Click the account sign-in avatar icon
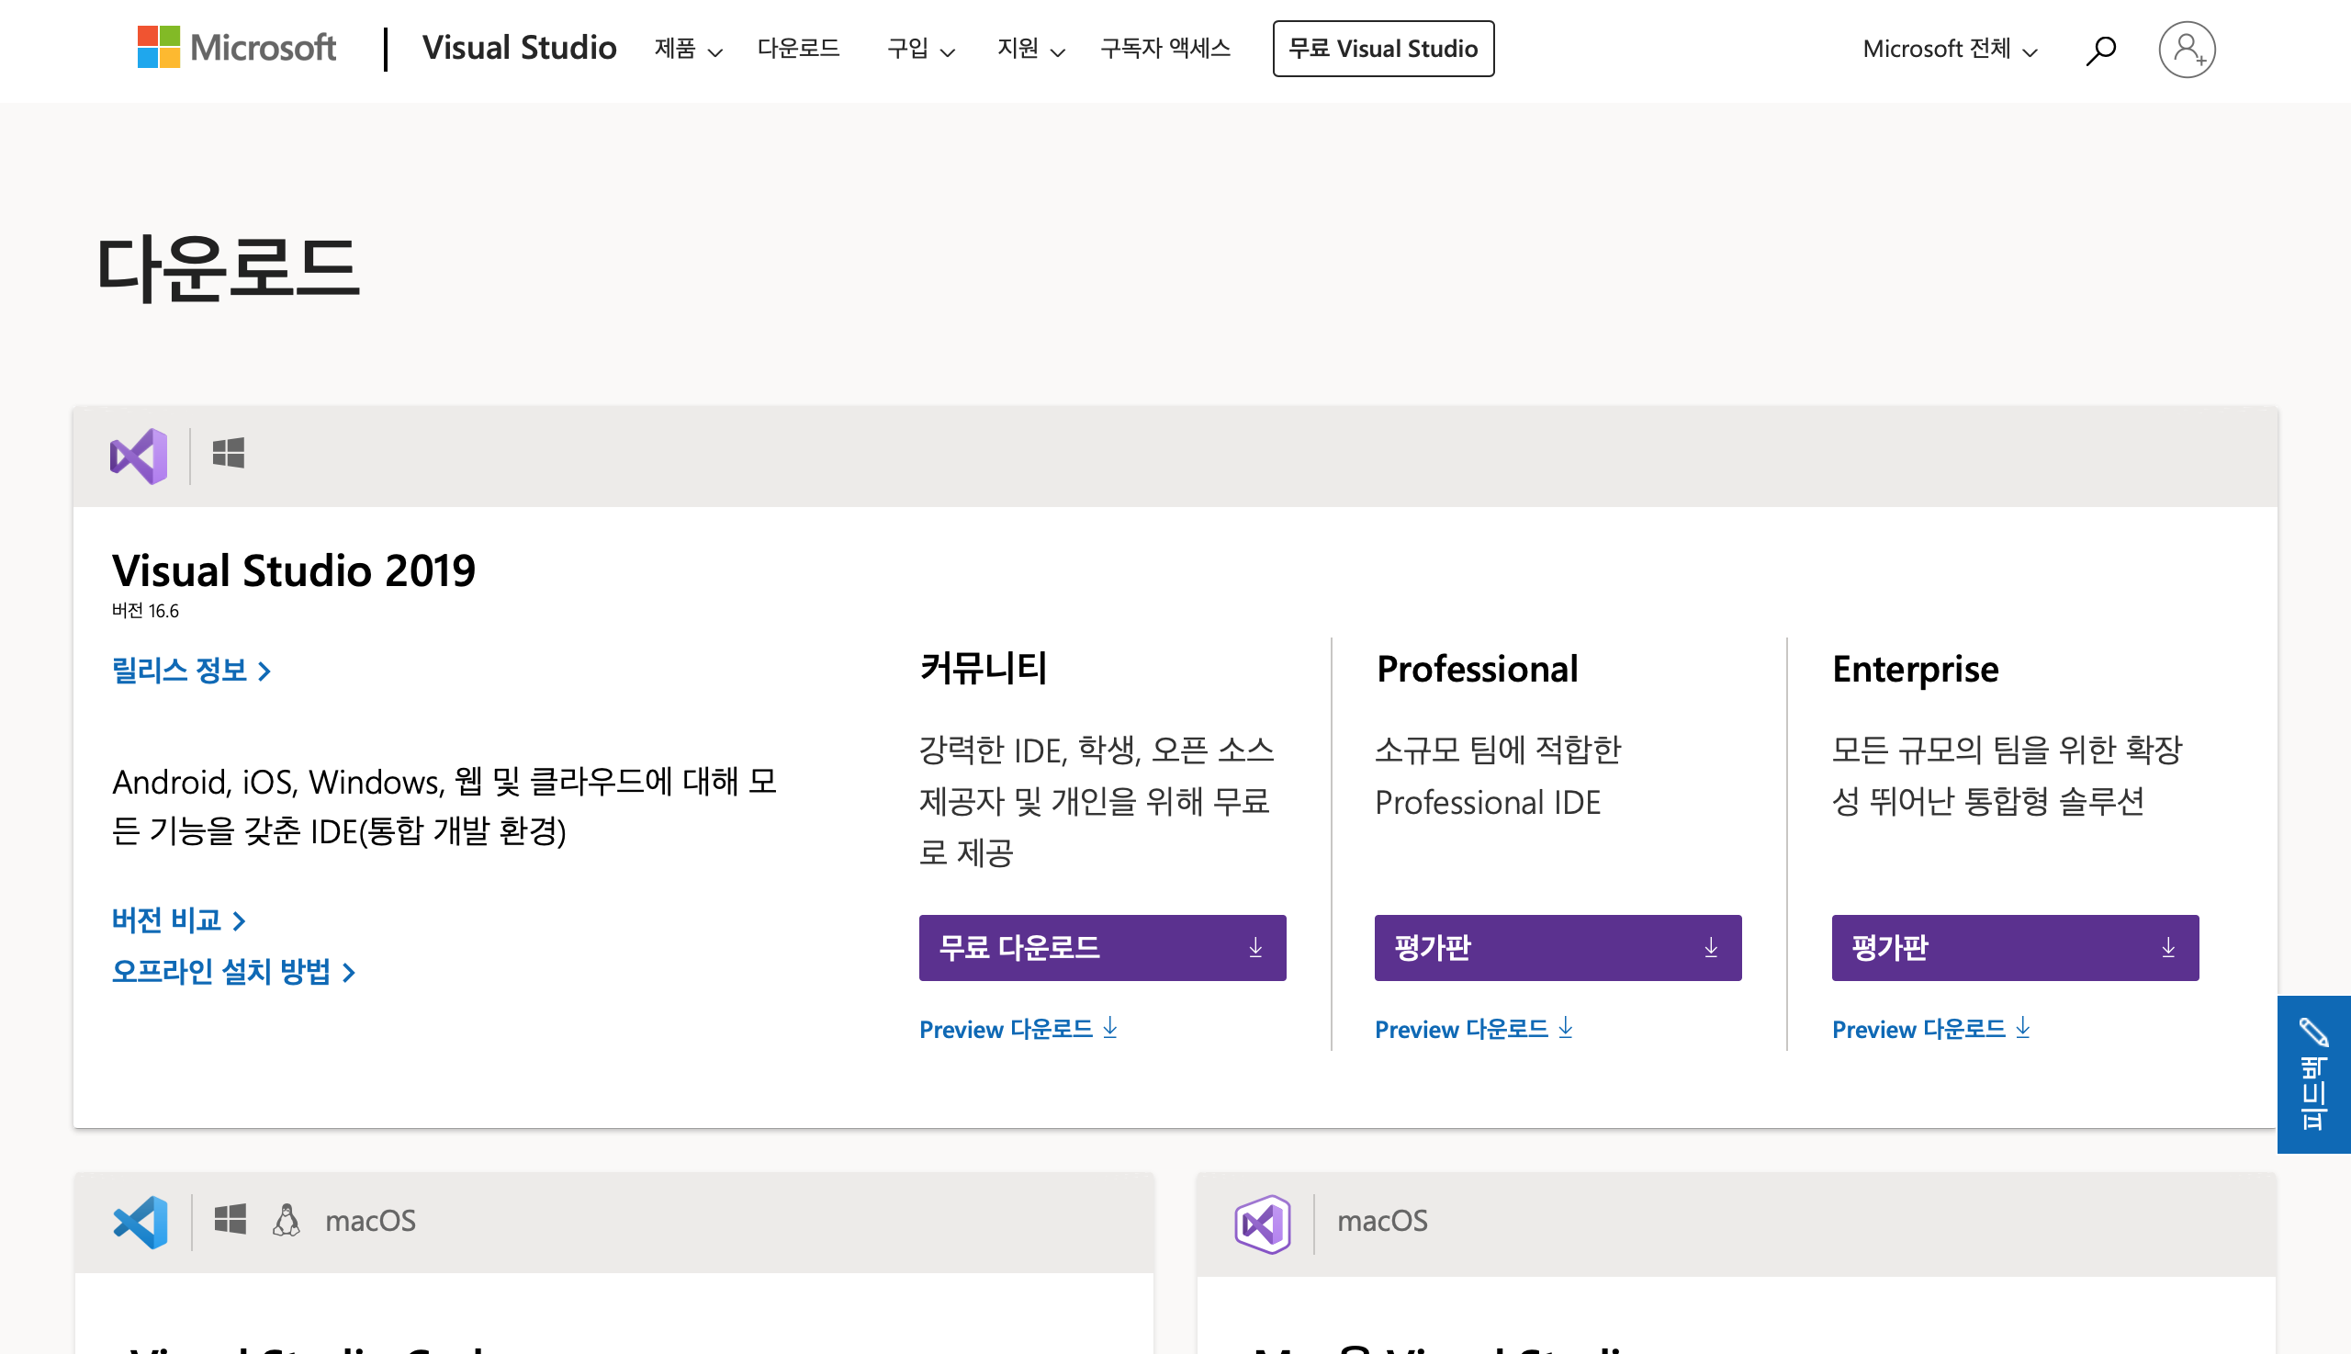This screenshot has width=2351, height=1354. coord(2186,50)
